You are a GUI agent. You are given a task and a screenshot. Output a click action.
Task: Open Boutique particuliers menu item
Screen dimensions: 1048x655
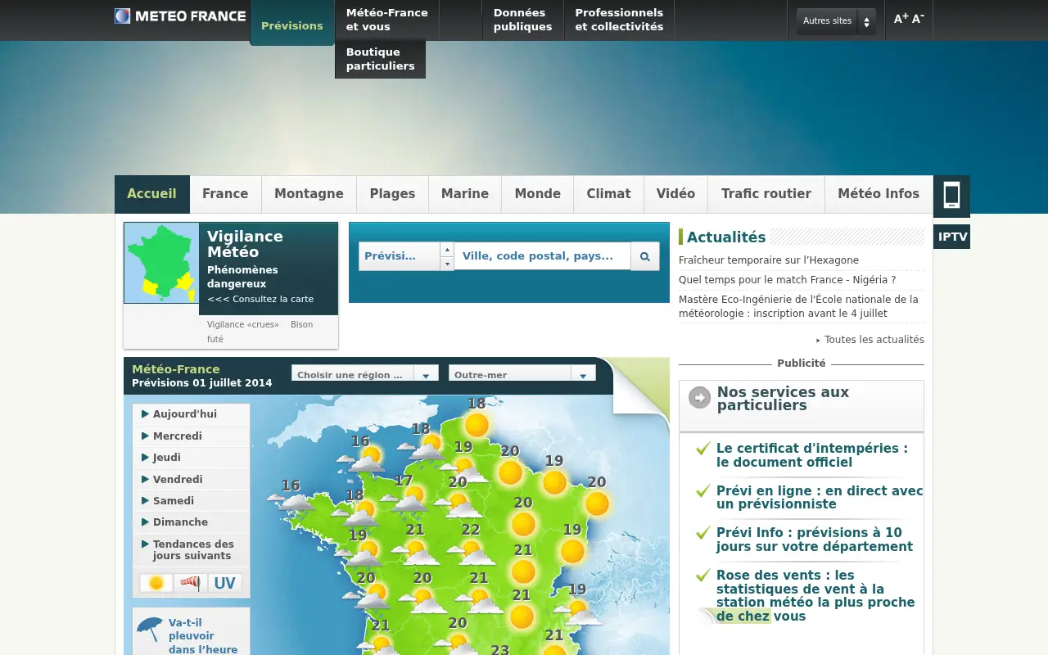pyautogui.click(x=380, y=59)
